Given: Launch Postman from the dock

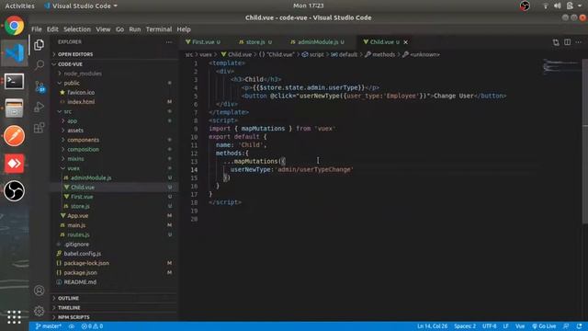Looking at the screenshot, I should pos(15,135).
